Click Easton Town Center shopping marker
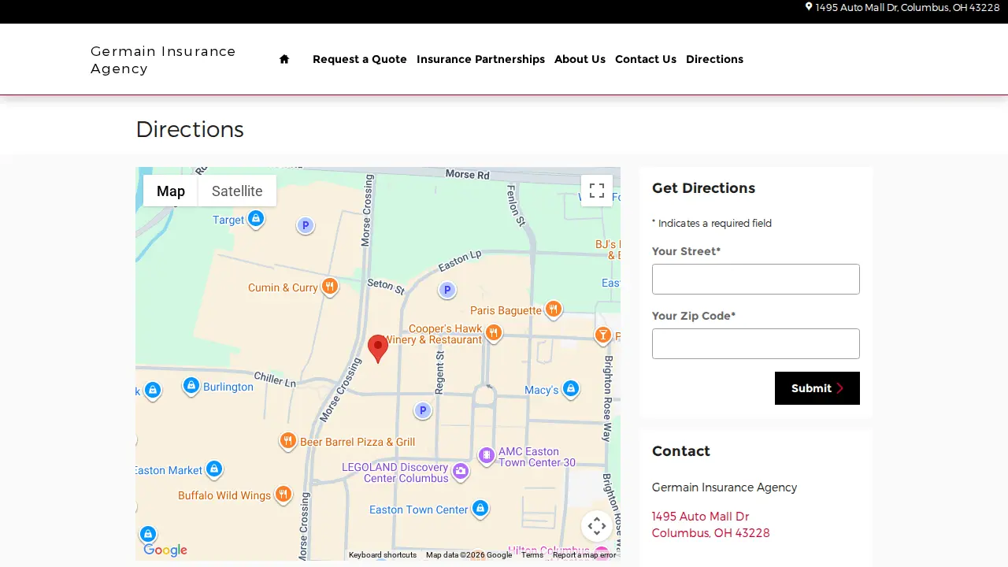 480,509
